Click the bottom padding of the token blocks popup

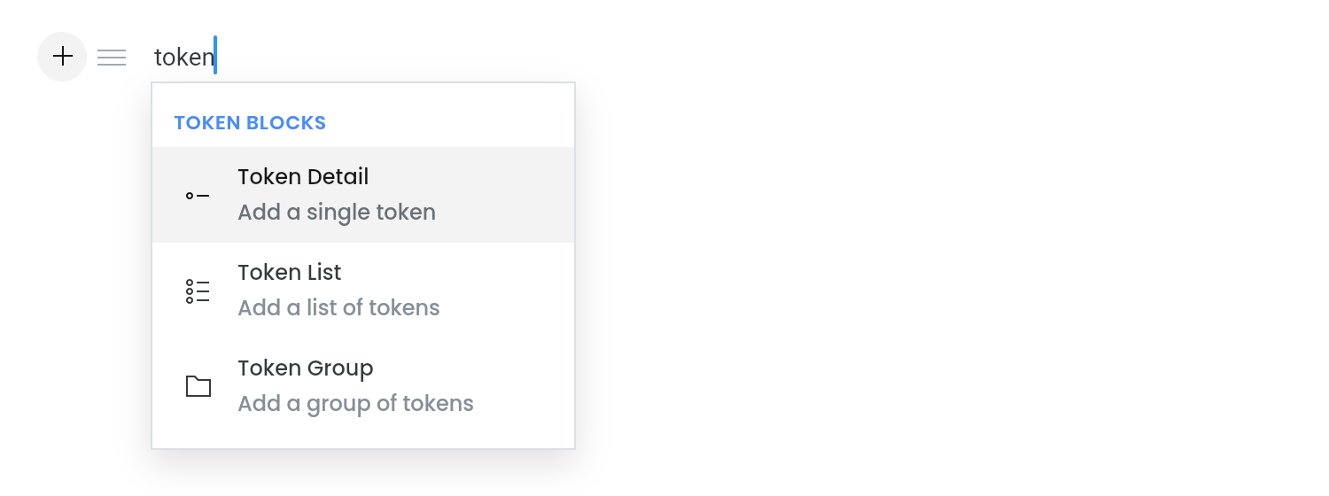[363, 441]
